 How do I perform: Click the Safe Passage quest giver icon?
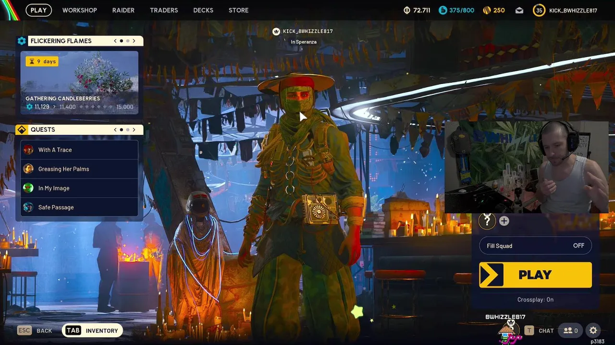[28, 207]
